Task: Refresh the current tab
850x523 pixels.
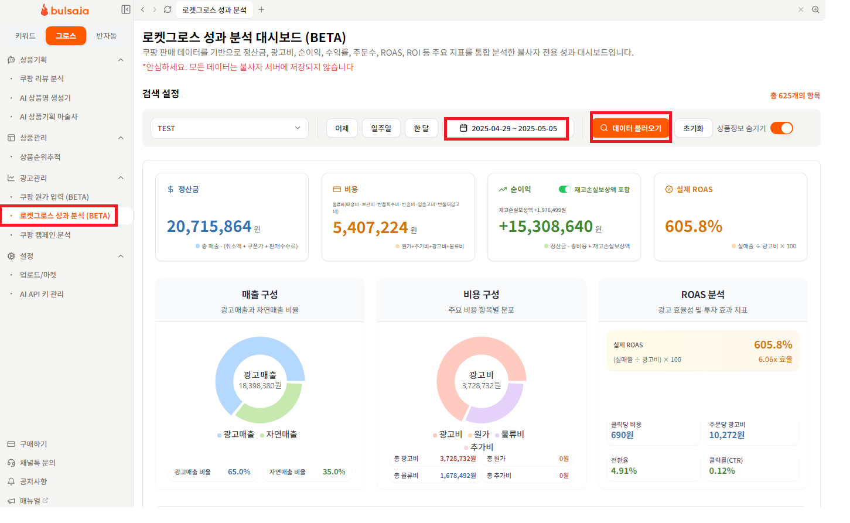Action: click(x=168, y=9)
